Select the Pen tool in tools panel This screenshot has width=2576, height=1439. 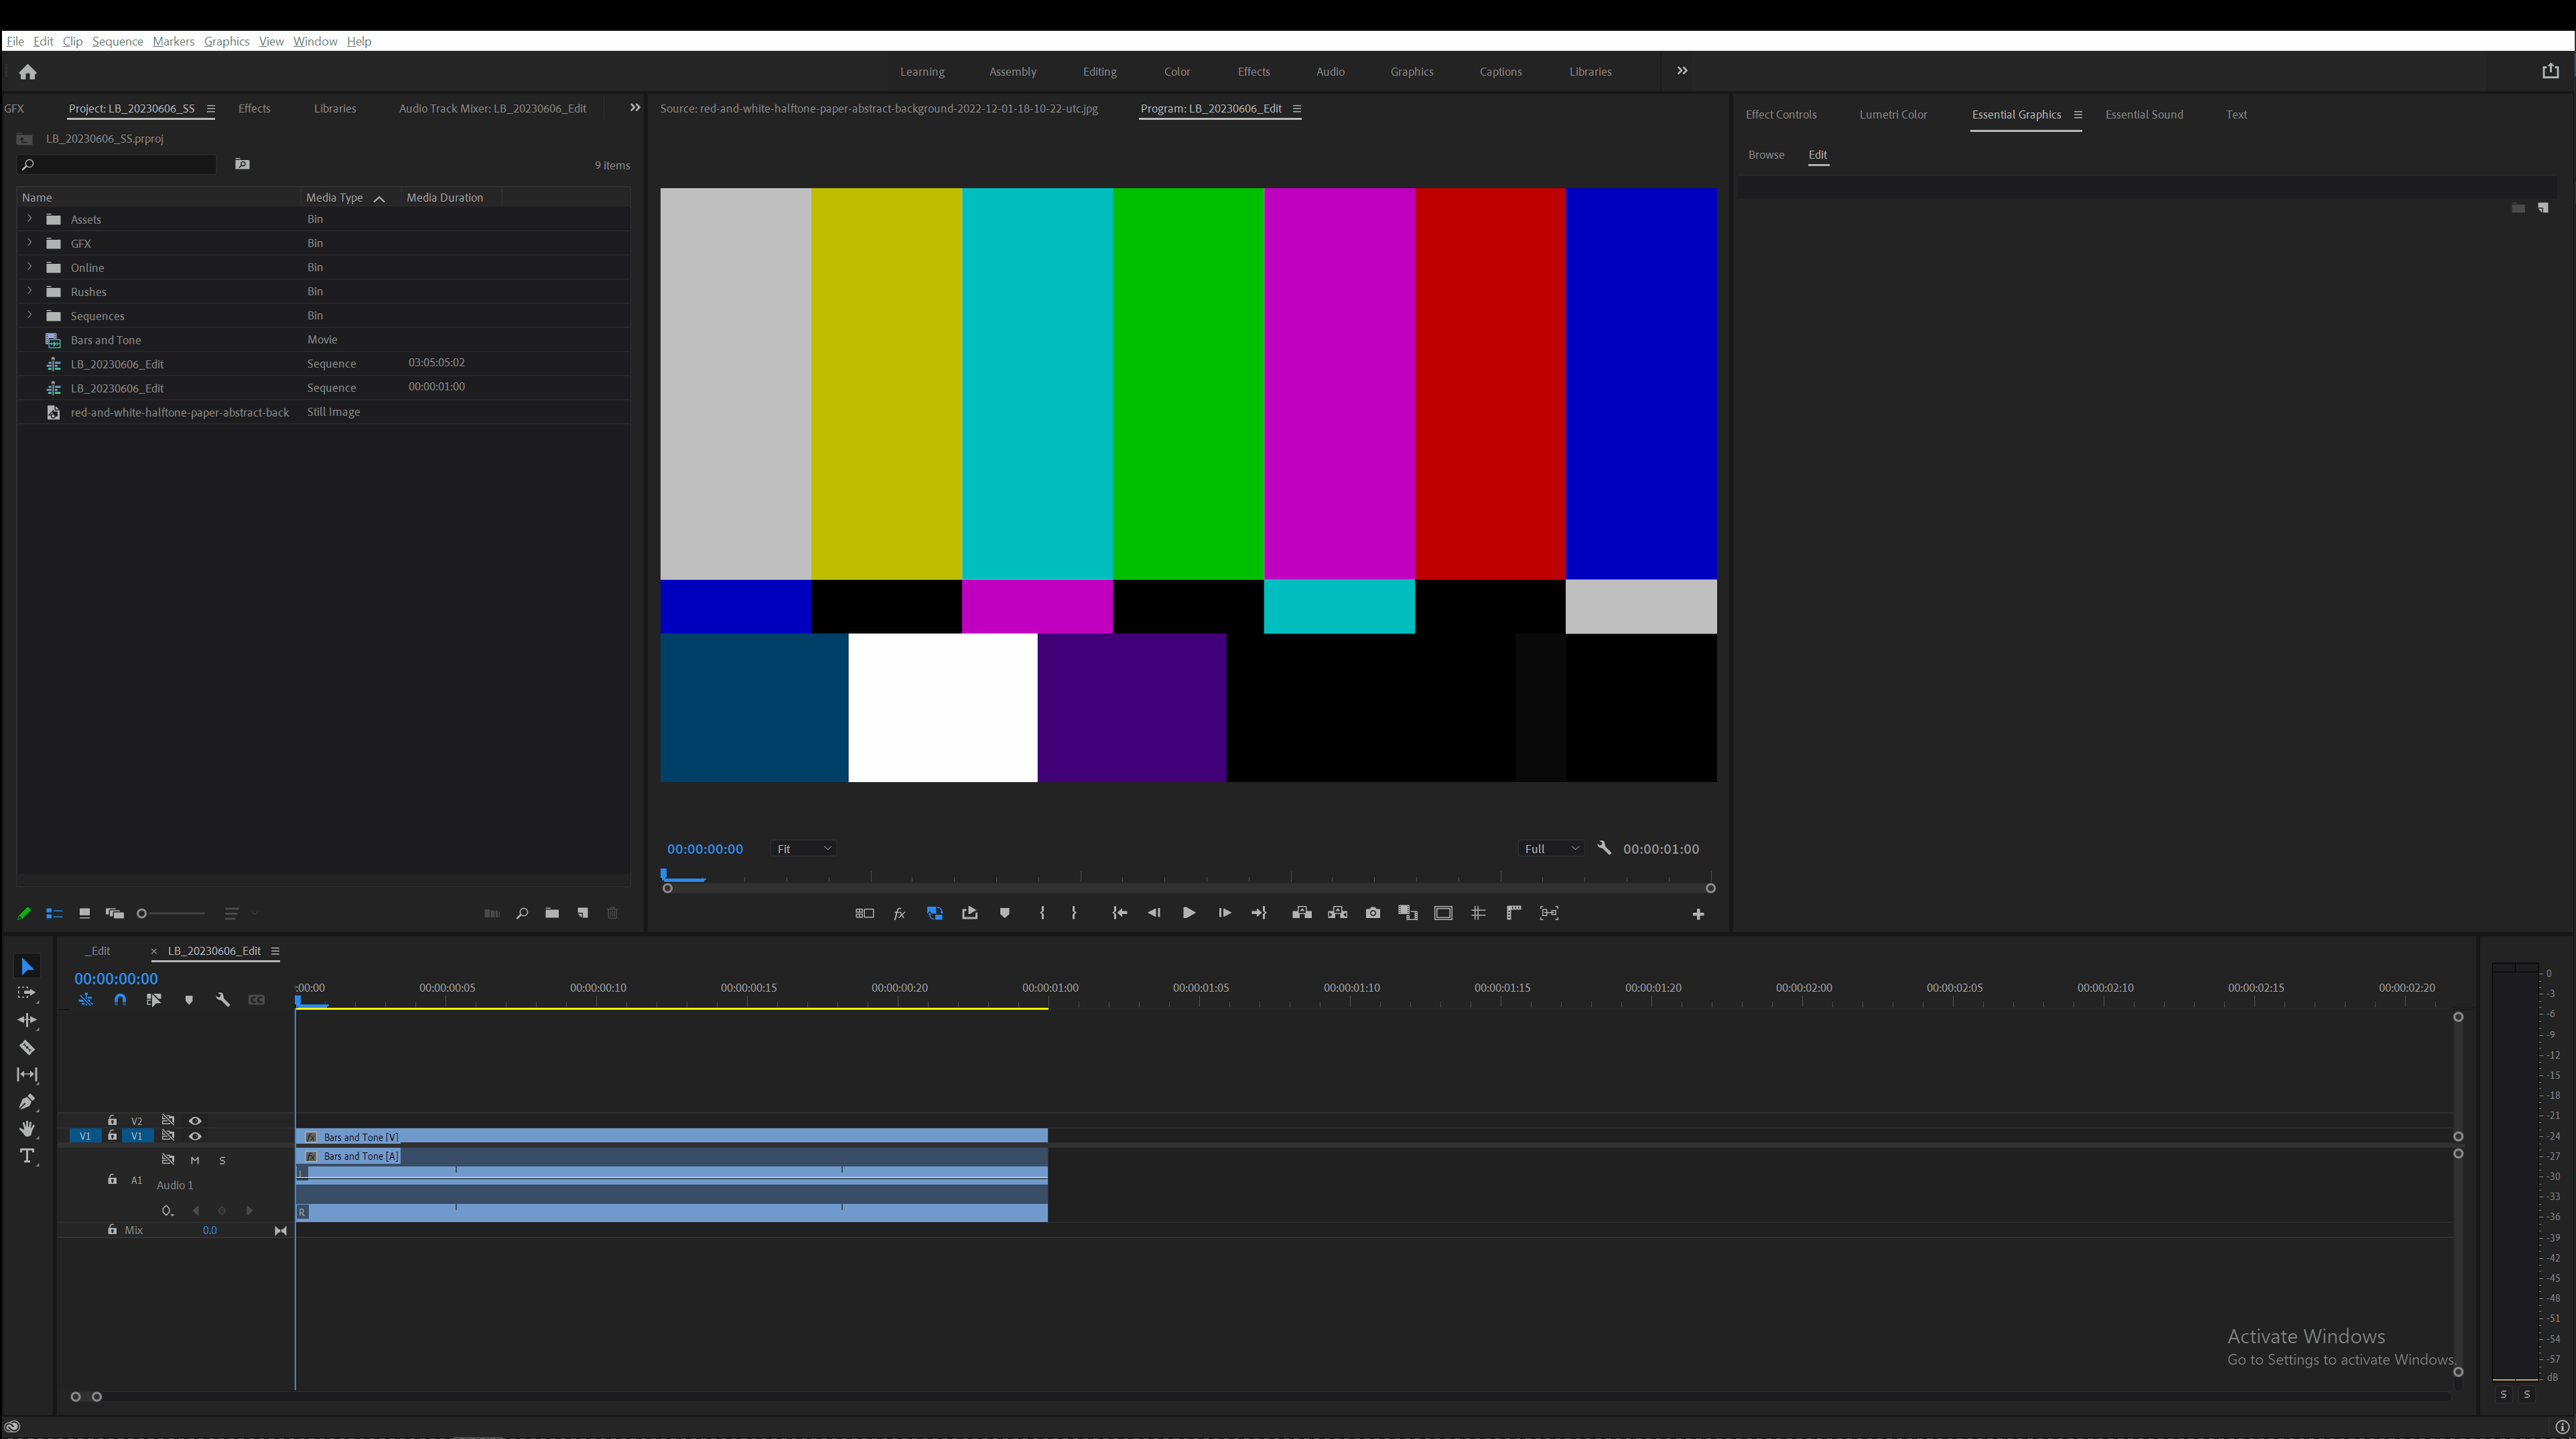coord(27,1102)
